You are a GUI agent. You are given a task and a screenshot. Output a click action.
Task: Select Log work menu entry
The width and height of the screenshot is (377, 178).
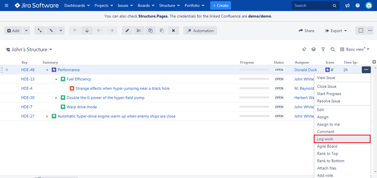coord(342,139)
